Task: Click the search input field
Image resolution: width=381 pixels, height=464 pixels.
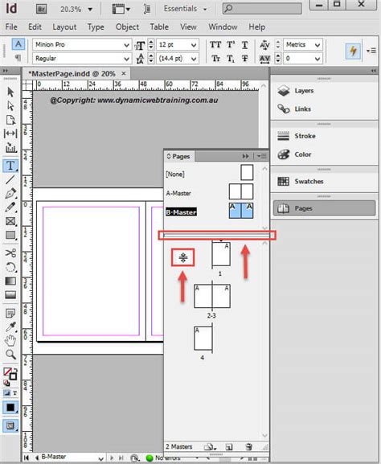Action: [262, 9]
